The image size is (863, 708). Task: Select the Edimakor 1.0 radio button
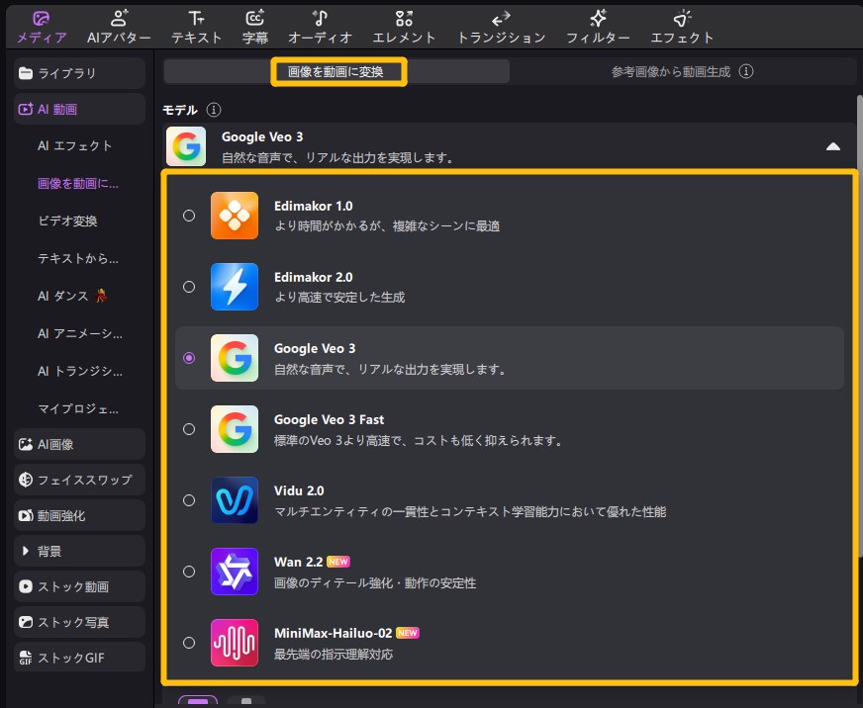(x=189, y=216)
